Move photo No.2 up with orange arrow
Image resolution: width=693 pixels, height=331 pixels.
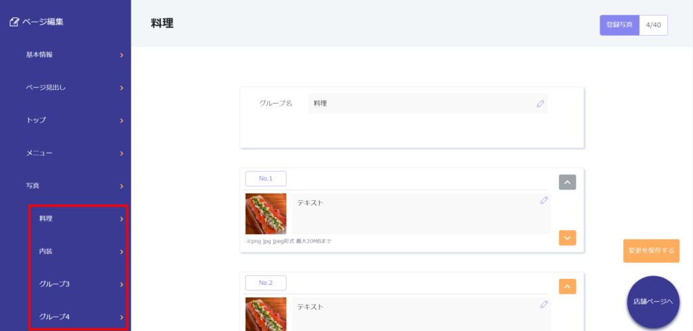[567, 286]
